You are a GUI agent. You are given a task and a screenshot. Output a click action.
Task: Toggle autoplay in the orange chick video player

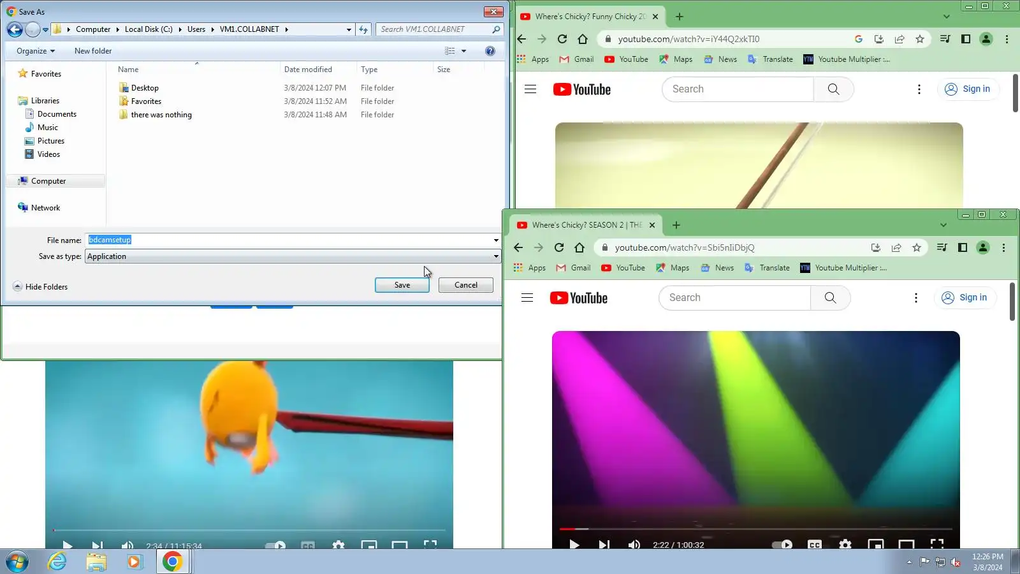click(275, 545)
